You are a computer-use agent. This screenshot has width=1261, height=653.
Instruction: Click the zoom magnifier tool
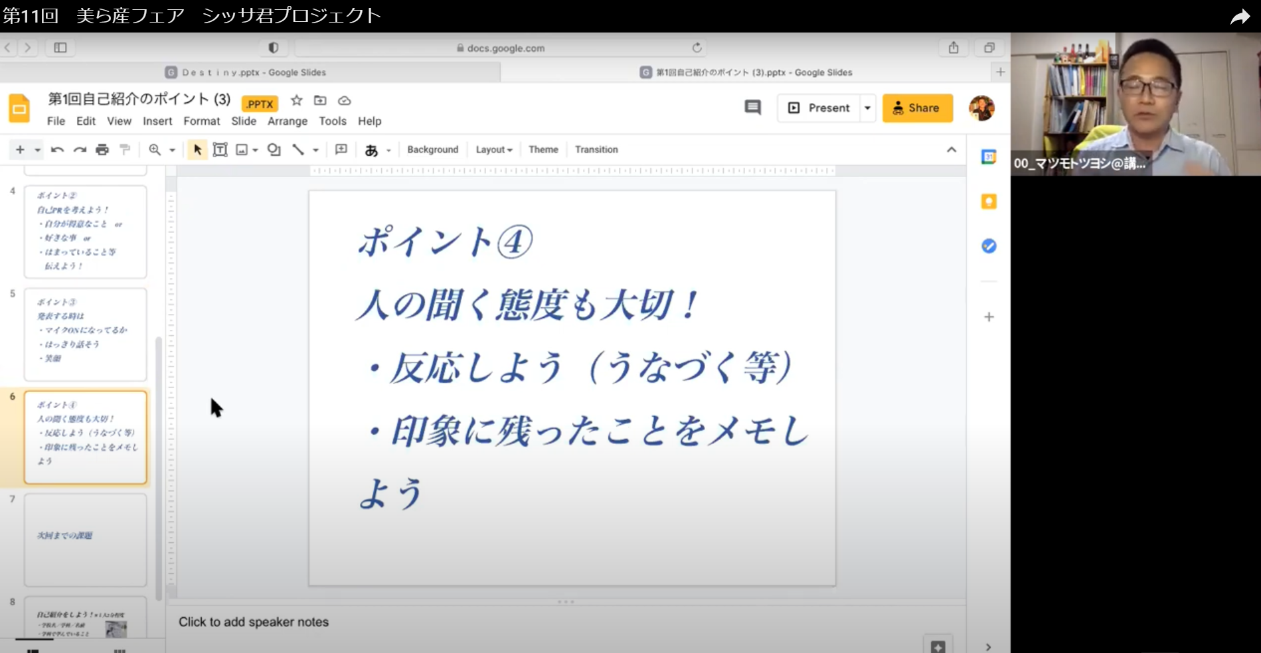[x=155, y=150]
